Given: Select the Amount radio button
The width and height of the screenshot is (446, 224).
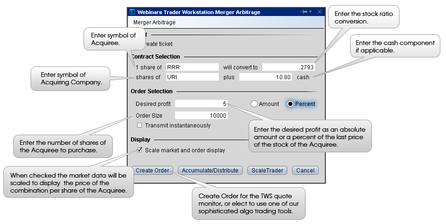Looking at the screenshot, I should [x=254, y=104].
